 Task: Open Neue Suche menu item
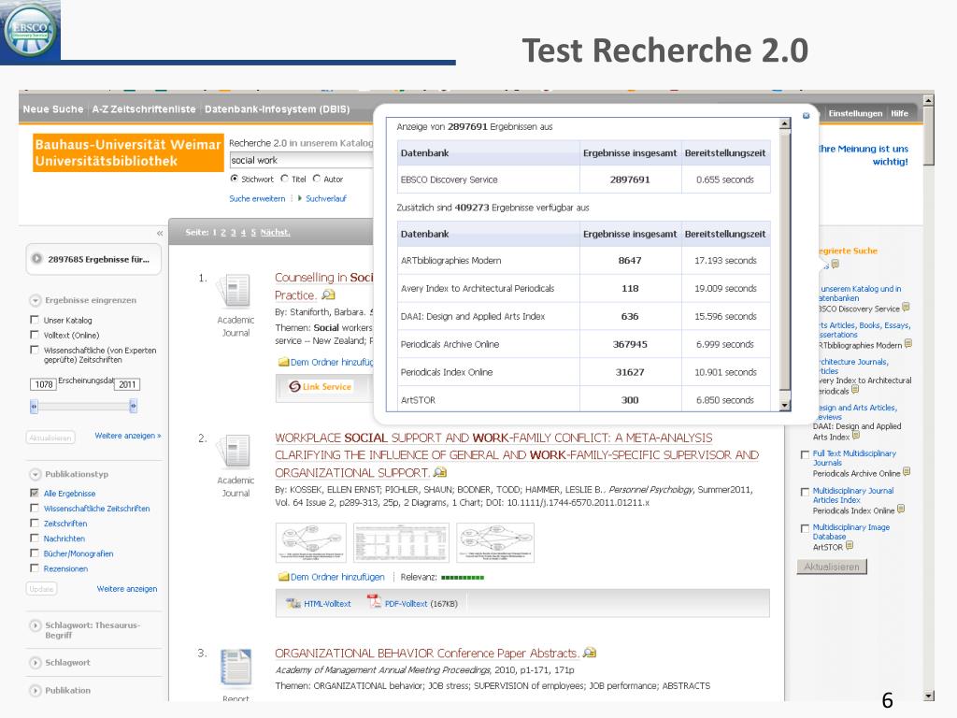(53, 109)
